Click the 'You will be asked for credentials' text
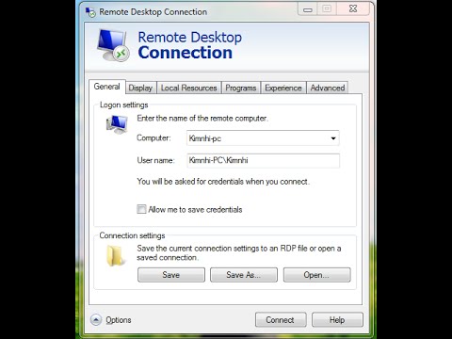The image size is (452, 339). [x=223, y=182]
